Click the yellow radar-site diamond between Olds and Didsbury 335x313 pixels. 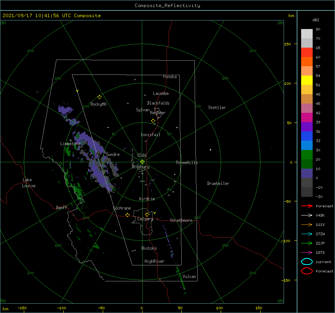click(x=142, y=162)
